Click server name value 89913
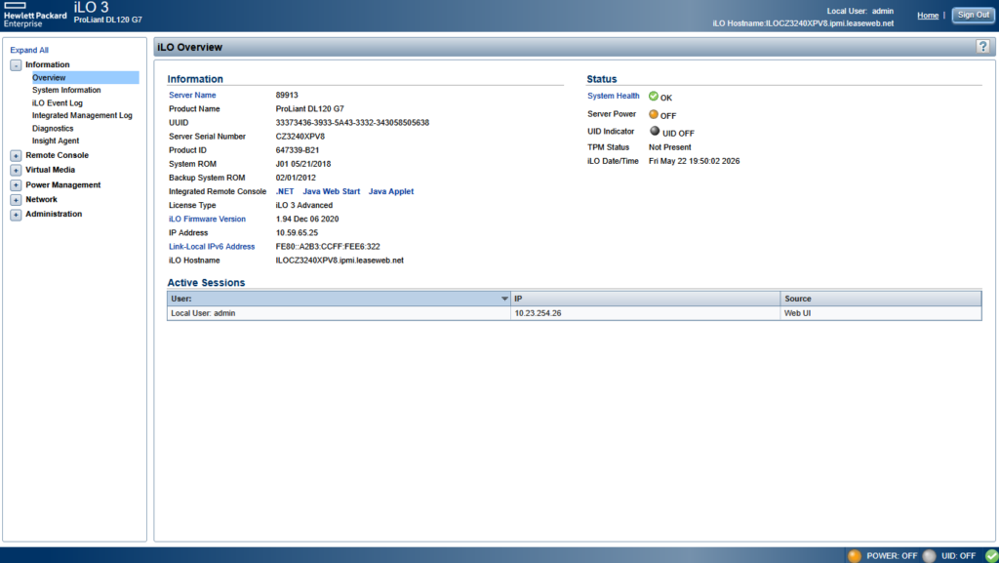 pos(287,95)
